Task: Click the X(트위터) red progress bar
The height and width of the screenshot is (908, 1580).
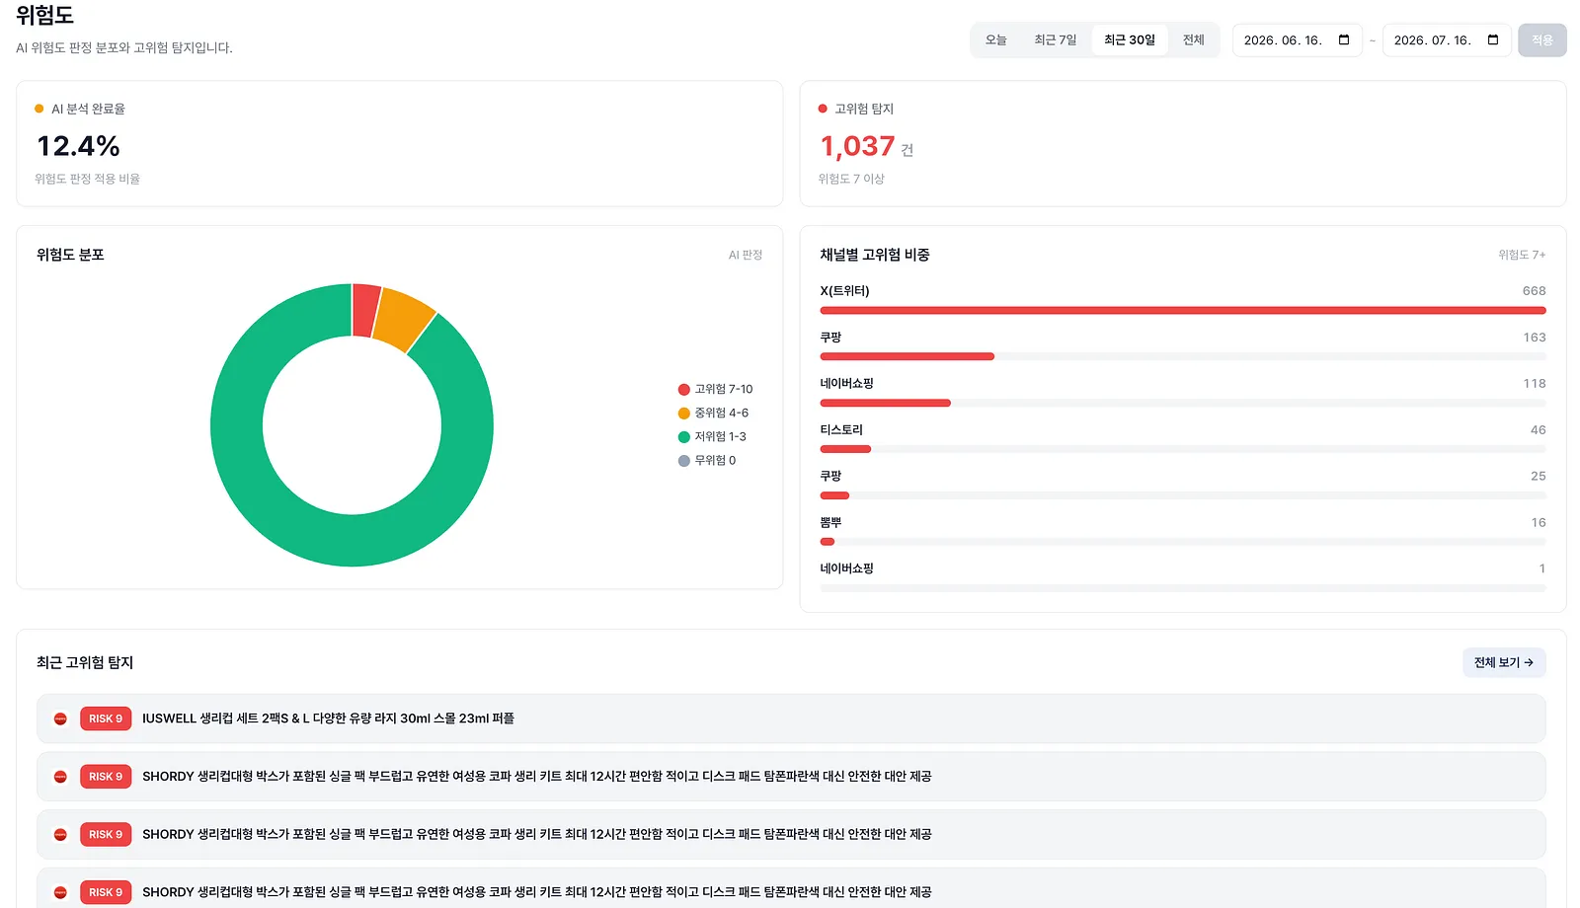Action: coord(1183,310)
